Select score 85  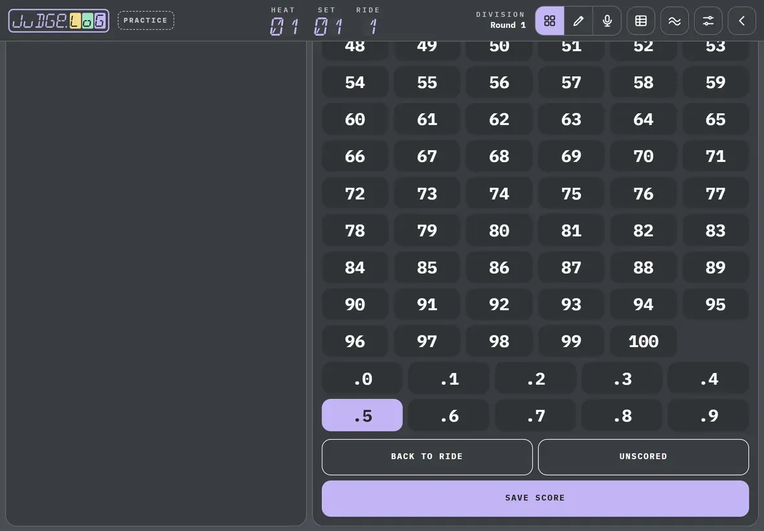427,267
